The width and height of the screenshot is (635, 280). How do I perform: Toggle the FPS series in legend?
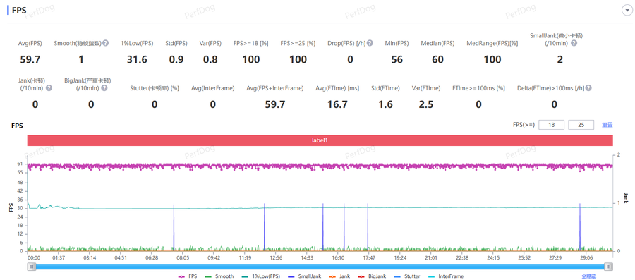[187, 276]
